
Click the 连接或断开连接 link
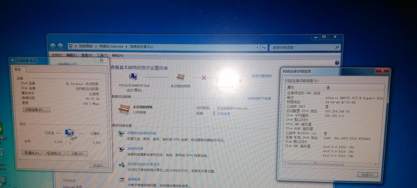click(260, 98)
